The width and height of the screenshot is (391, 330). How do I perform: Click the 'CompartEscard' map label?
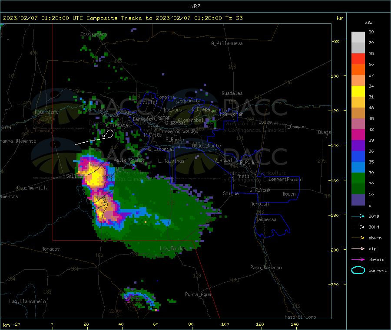click(x=285, y=180)
